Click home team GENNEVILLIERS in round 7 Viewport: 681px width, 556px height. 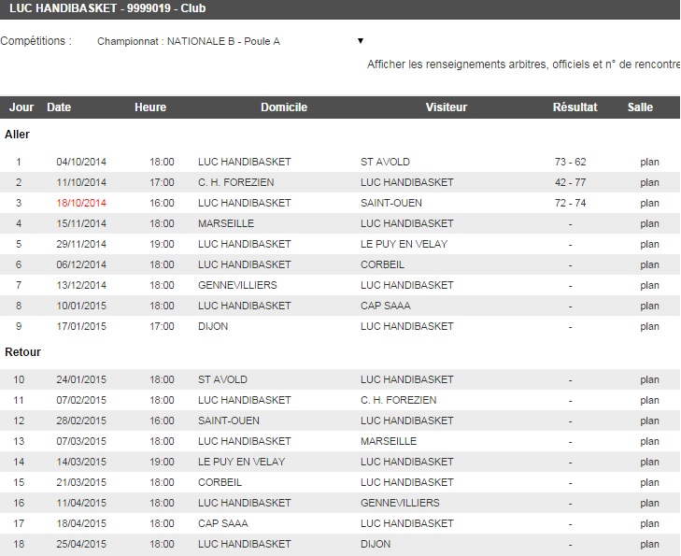point(237,285)
